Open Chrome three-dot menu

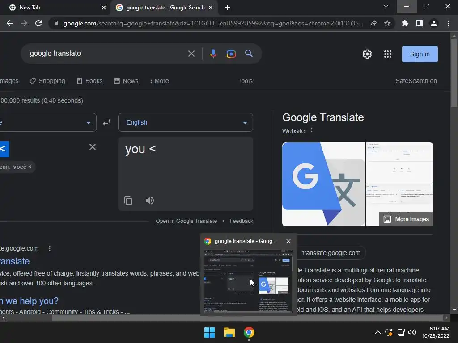click(448, 23)
